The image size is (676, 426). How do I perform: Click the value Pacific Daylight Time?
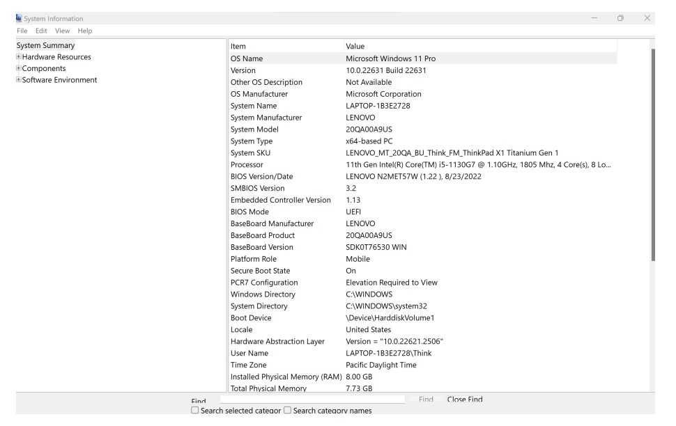(x=381, y=365)
